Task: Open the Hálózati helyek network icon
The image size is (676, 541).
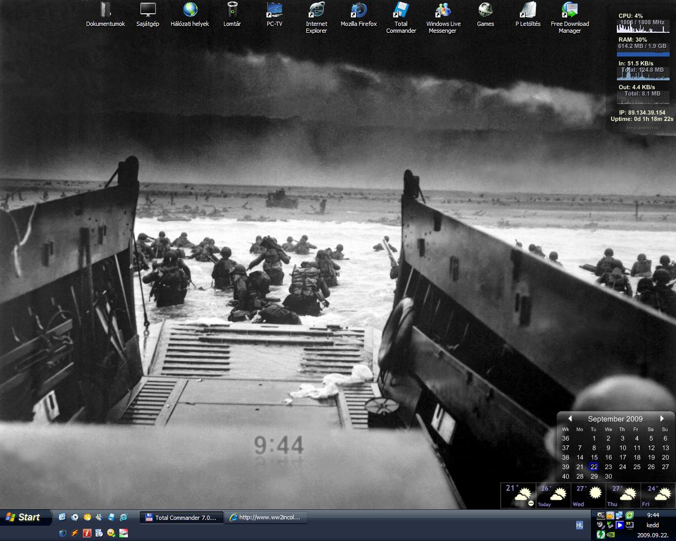Action: tap(190, 15)
